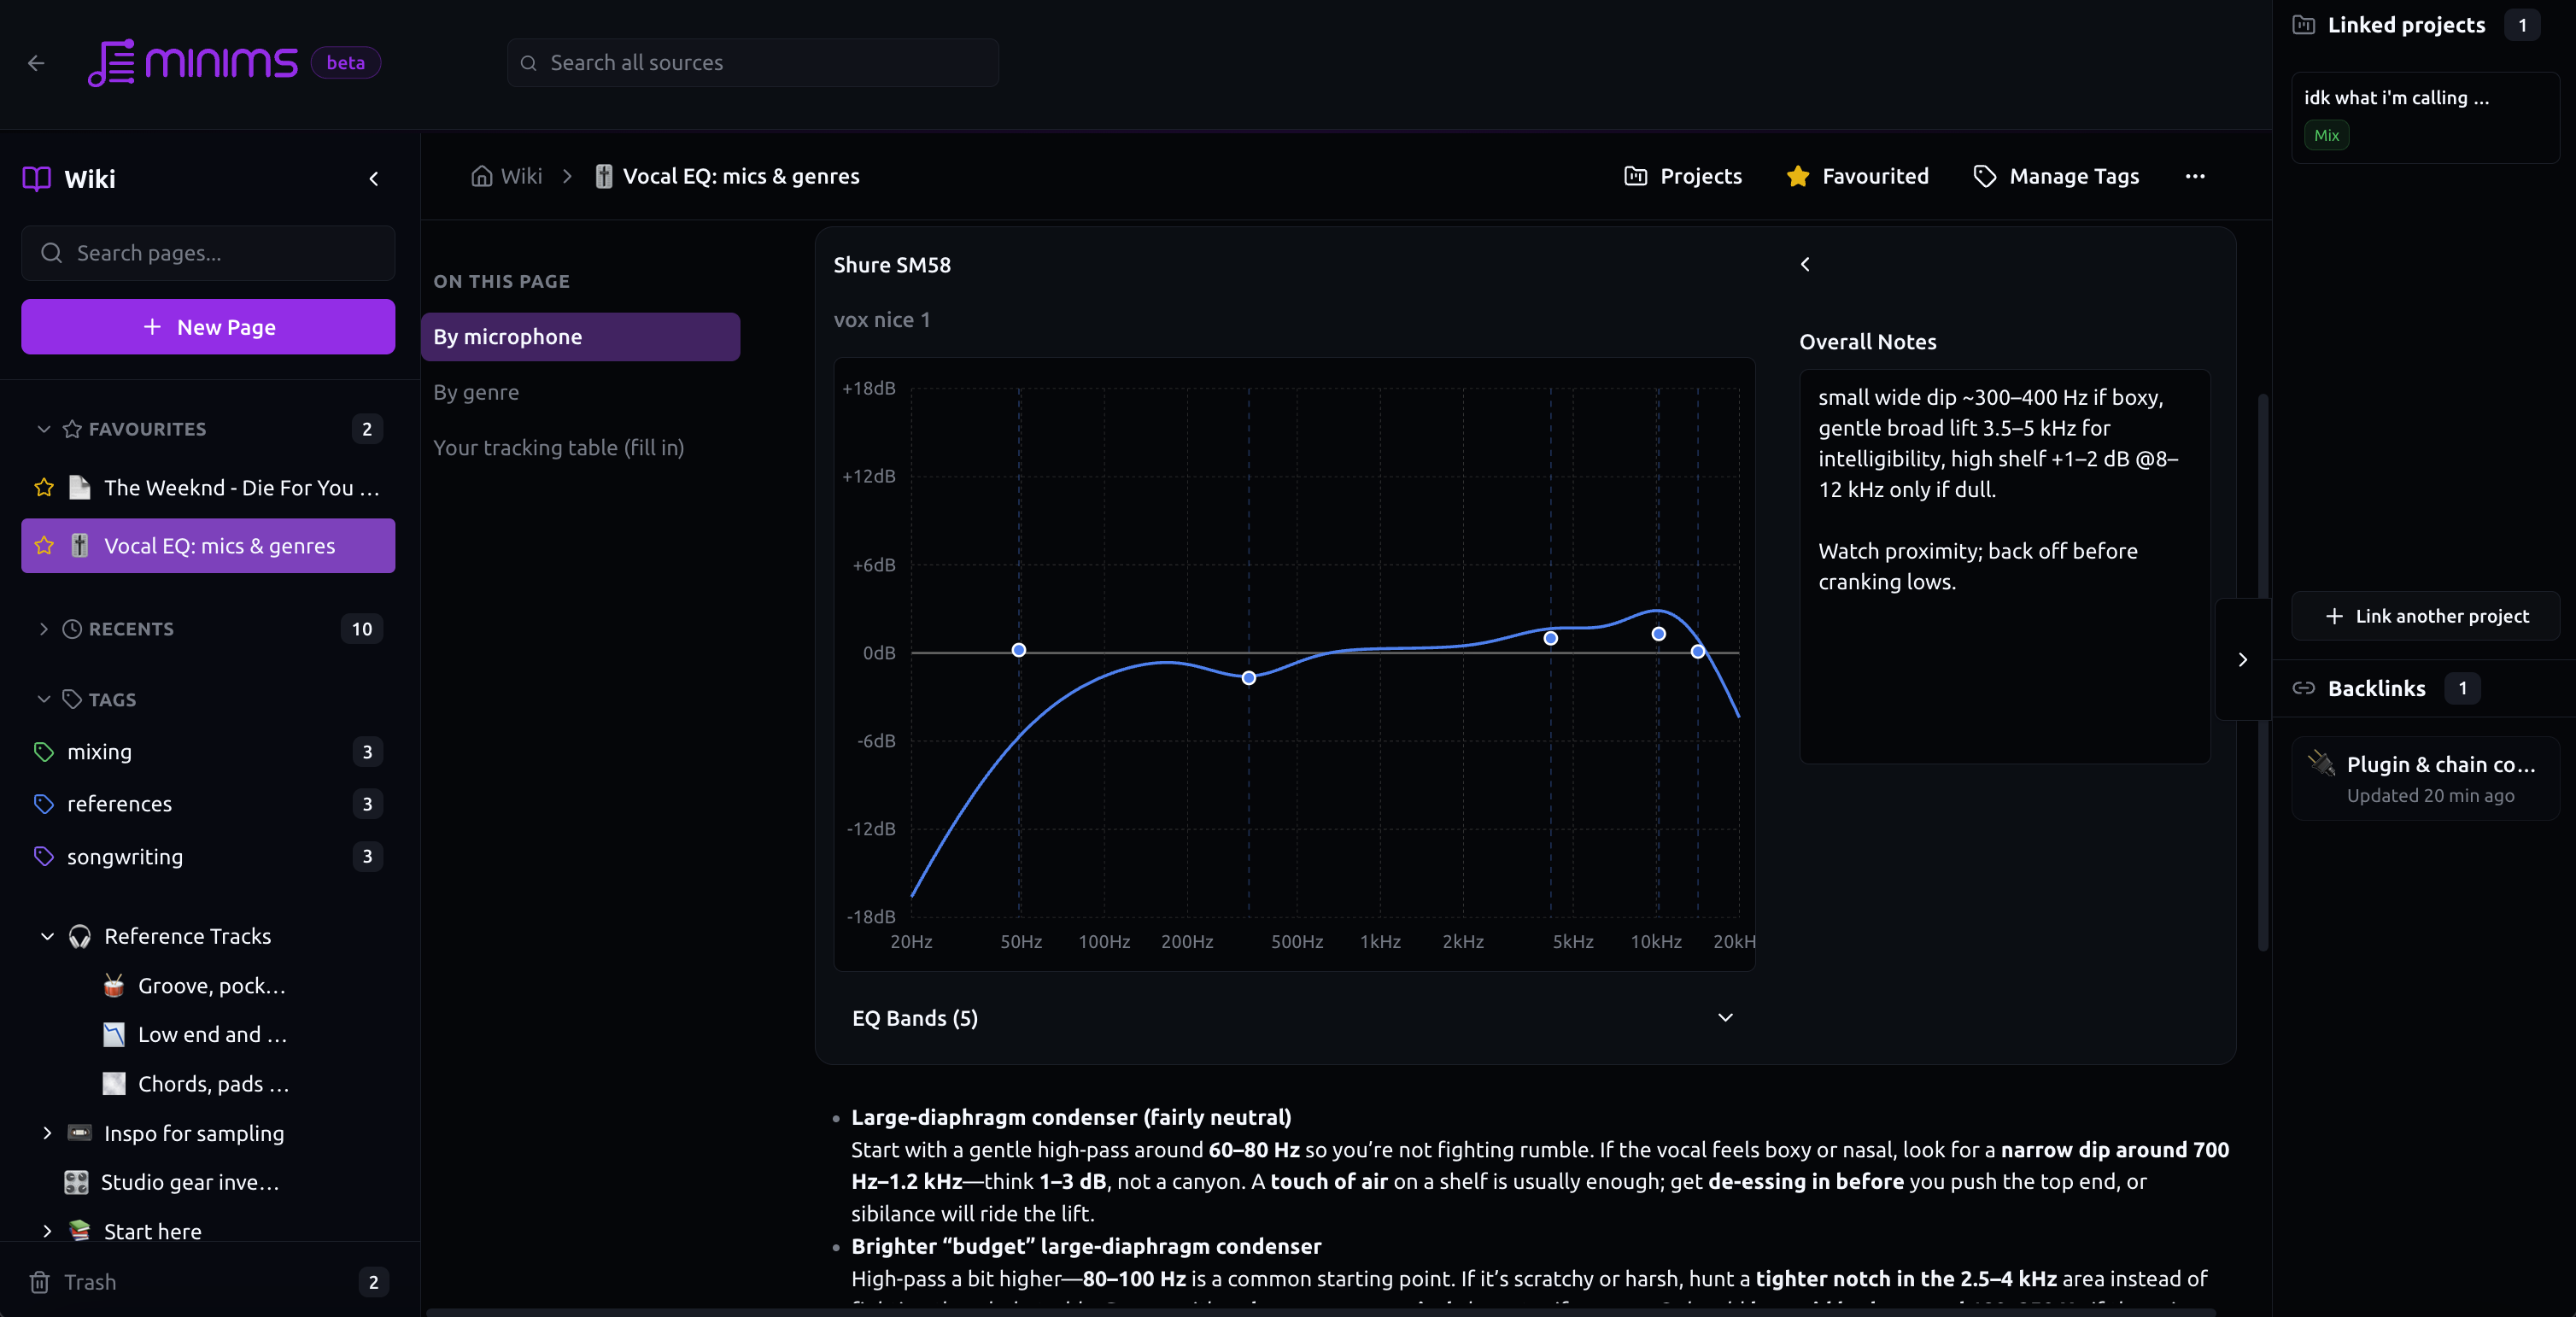Filter by the mixing tag
2576x1317 pixels.
click(x=208, y=752)
